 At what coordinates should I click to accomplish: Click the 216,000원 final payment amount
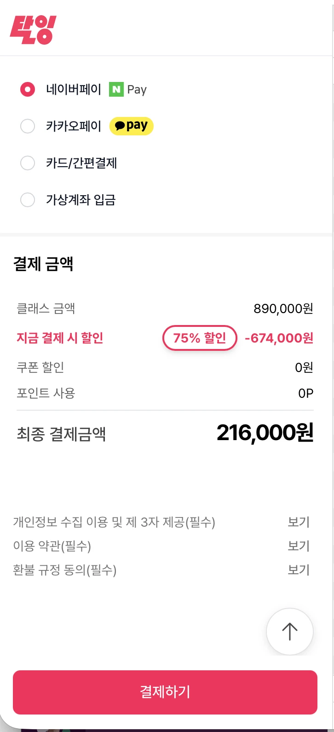(x=265, y=433)
